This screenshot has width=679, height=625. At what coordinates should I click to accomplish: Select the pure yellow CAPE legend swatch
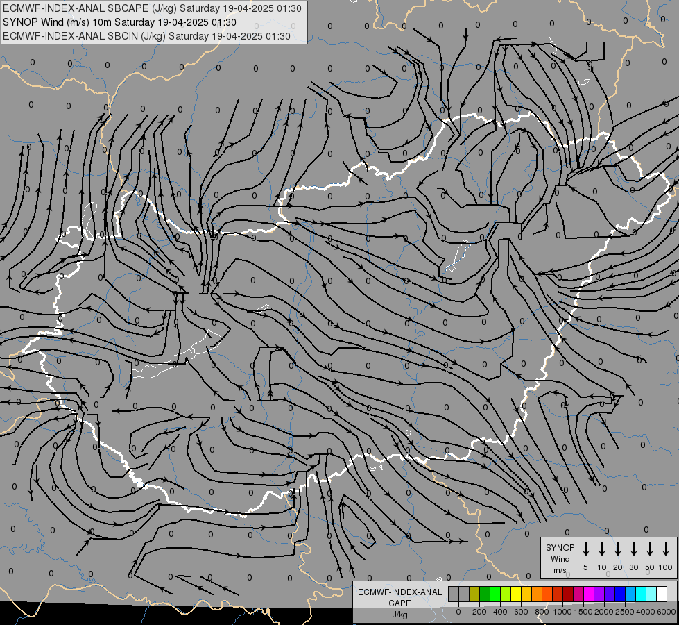tap(516, 594)
